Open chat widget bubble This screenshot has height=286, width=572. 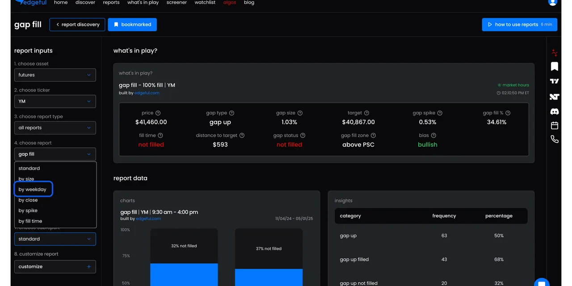point(542,282)
